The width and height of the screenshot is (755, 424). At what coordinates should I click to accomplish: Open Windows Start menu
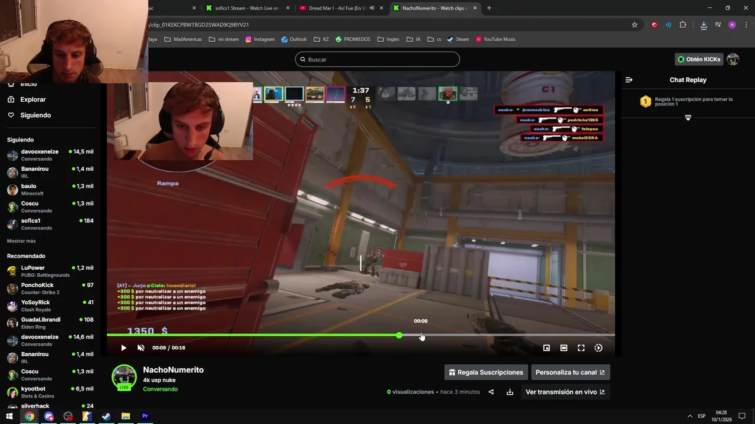(x=9, y=416)
